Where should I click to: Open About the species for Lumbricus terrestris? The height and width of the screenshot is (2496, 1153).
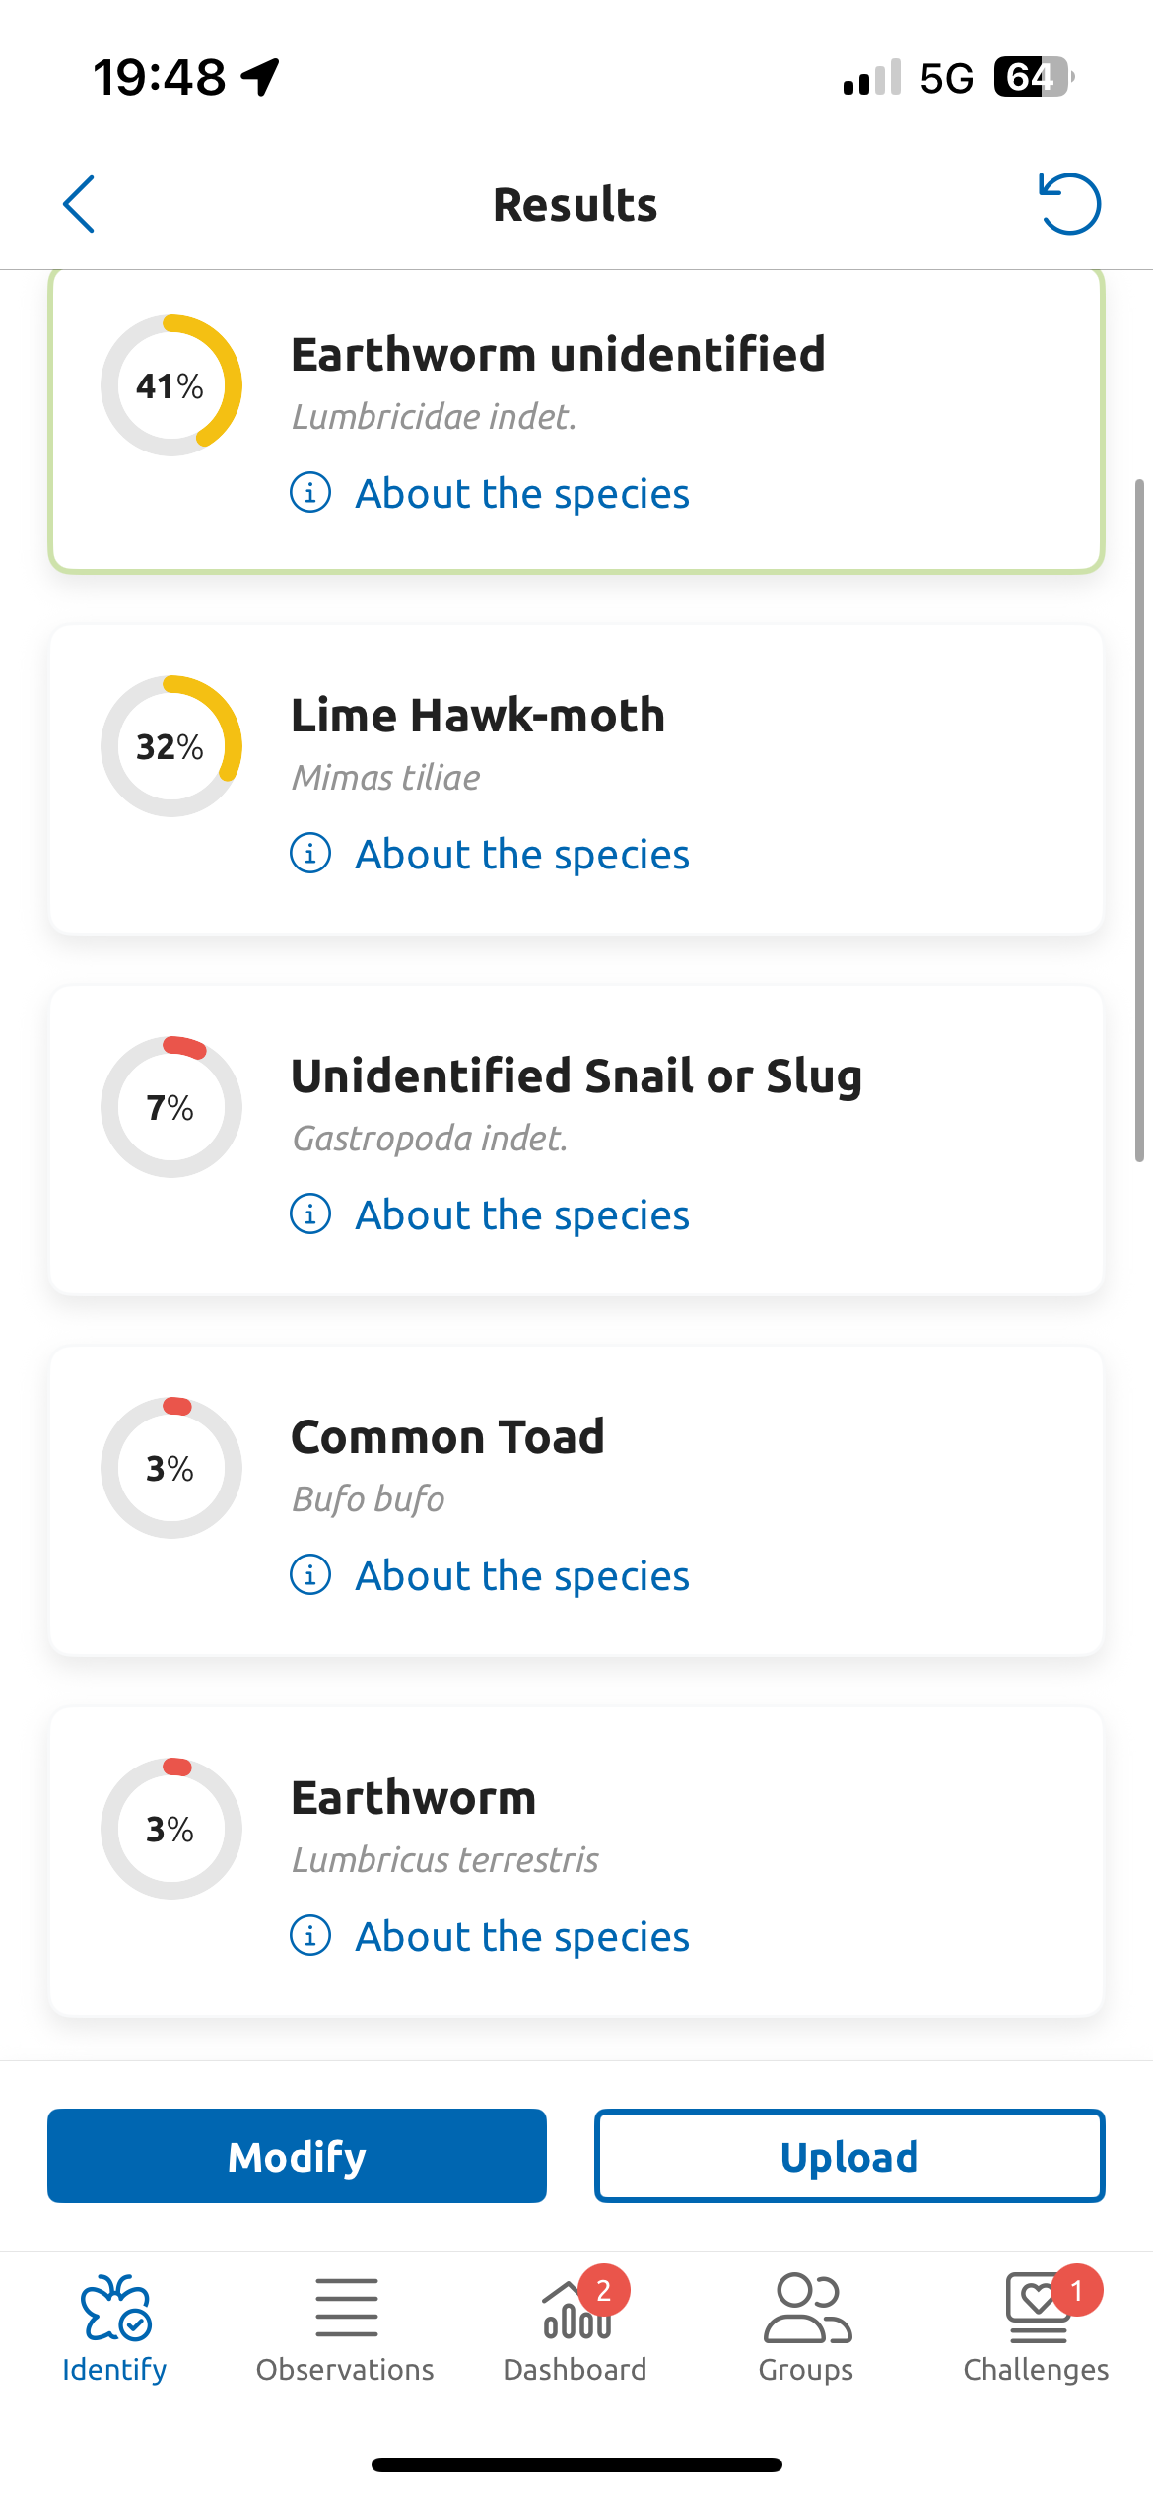coord(521,1936)
